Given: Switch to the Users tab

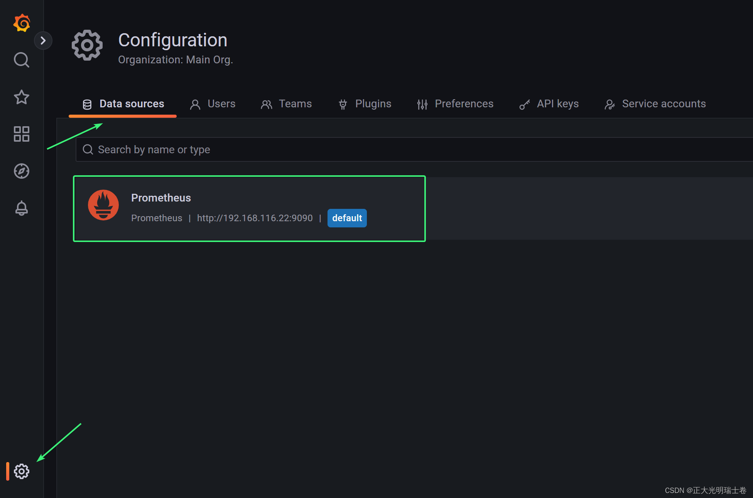Looking at the screenshot, I should pyautogui.click(x=213, y=104).
